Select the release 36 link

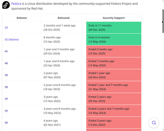click(6, 111)
